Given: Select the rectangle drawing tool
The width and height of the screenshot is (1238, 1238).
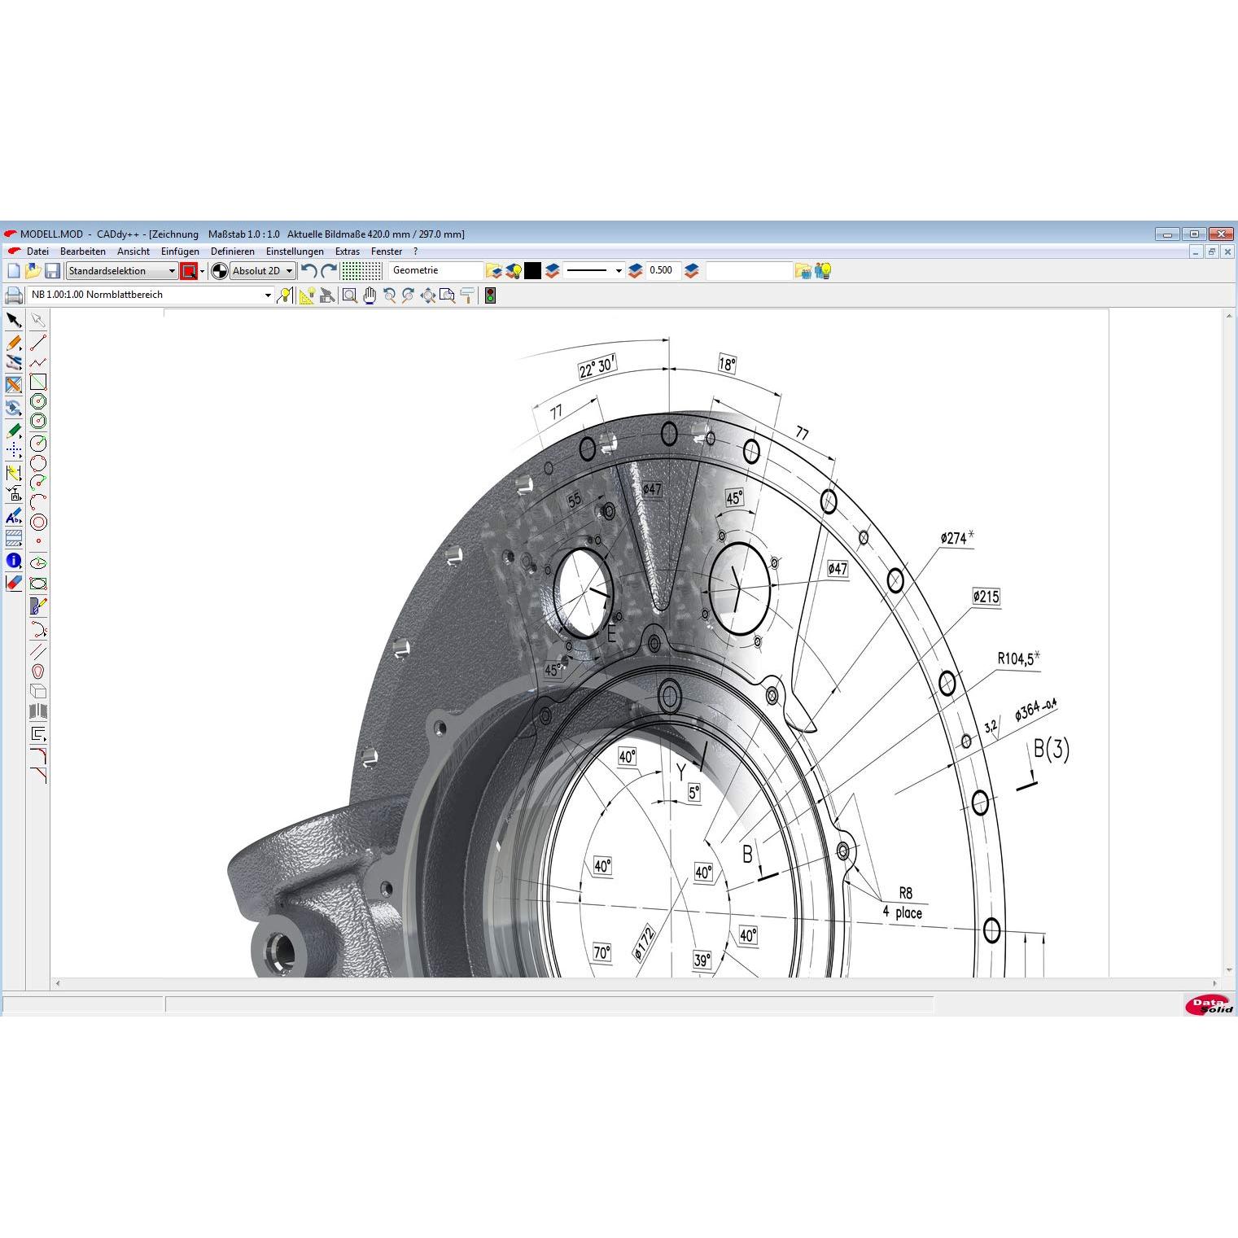Looking at the screenshot, I should click(38, 382).
